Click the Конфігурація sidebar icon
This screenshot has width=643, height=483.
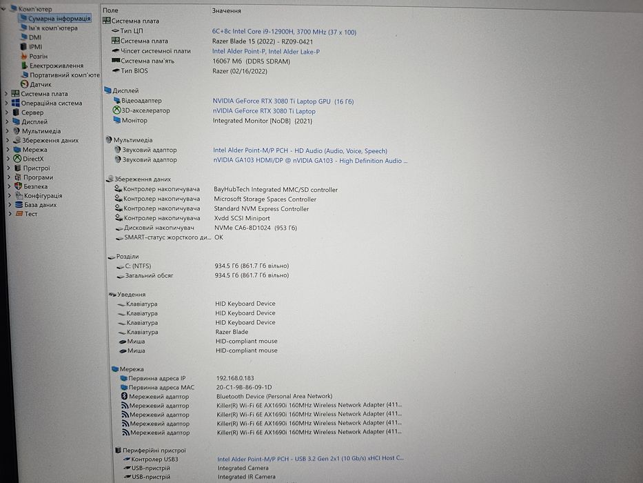coord(19,195)
